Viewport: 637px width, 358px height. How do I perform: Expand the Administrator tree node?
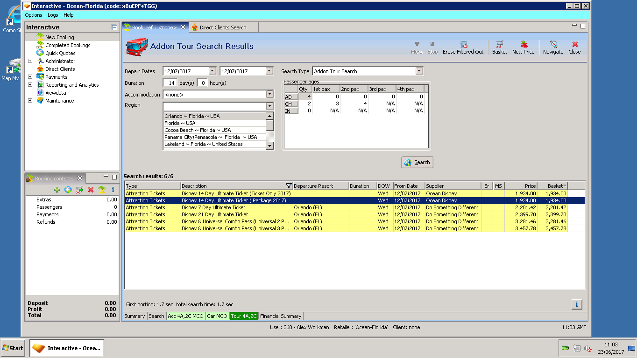30,61
